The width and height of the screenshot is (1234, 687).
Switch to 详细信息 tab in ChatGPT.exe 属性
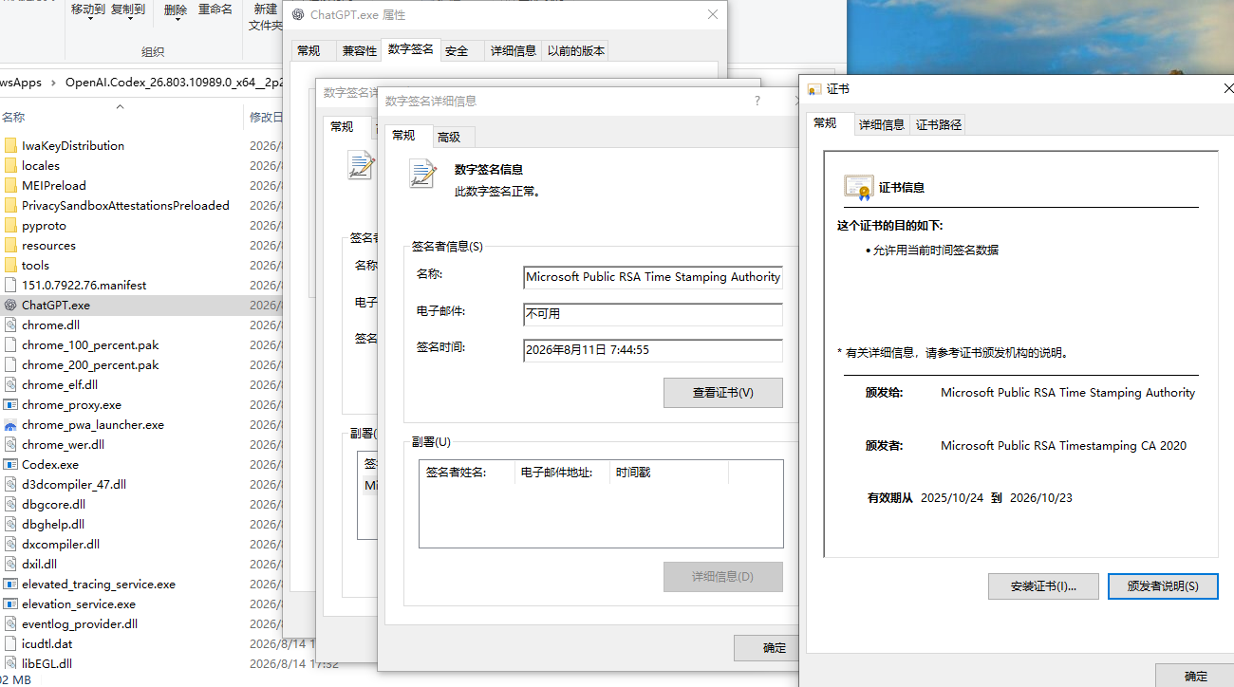click(514, 51)
